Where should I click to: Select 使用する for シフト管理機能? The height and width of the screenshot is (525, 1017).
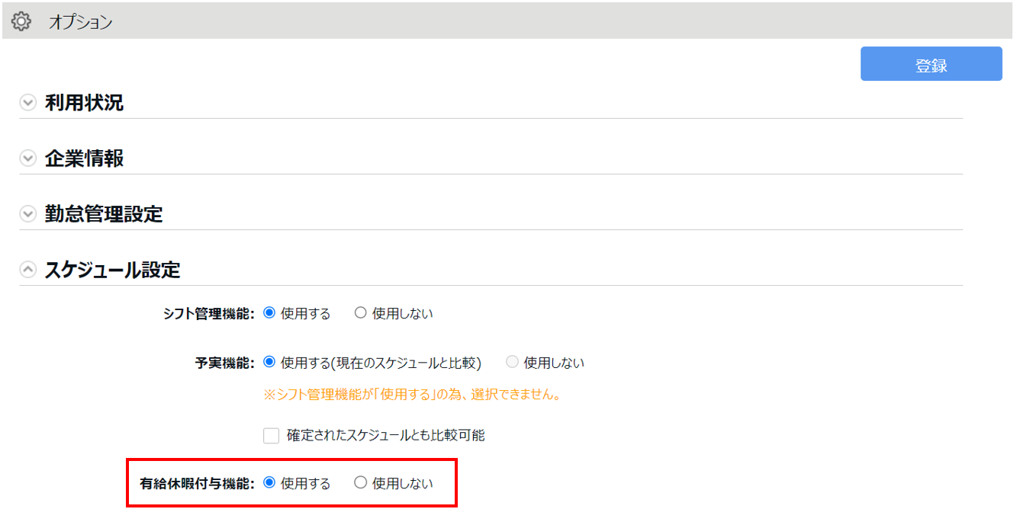click(269, 313)
